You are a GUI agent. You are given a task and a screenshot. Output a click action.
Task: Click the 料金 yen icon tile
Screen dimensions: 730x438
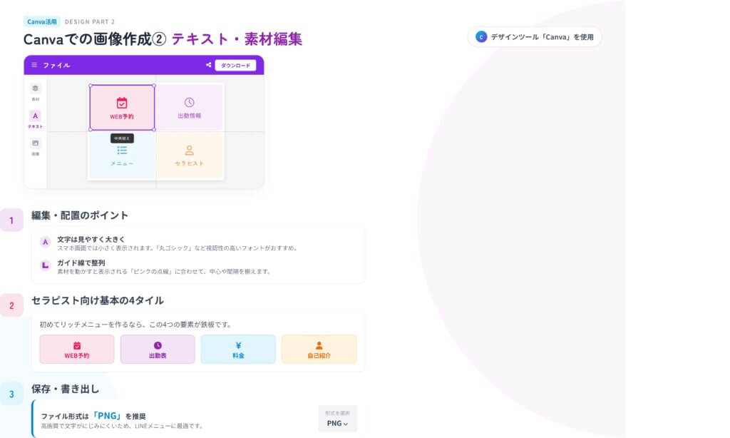tap(238, 345)
